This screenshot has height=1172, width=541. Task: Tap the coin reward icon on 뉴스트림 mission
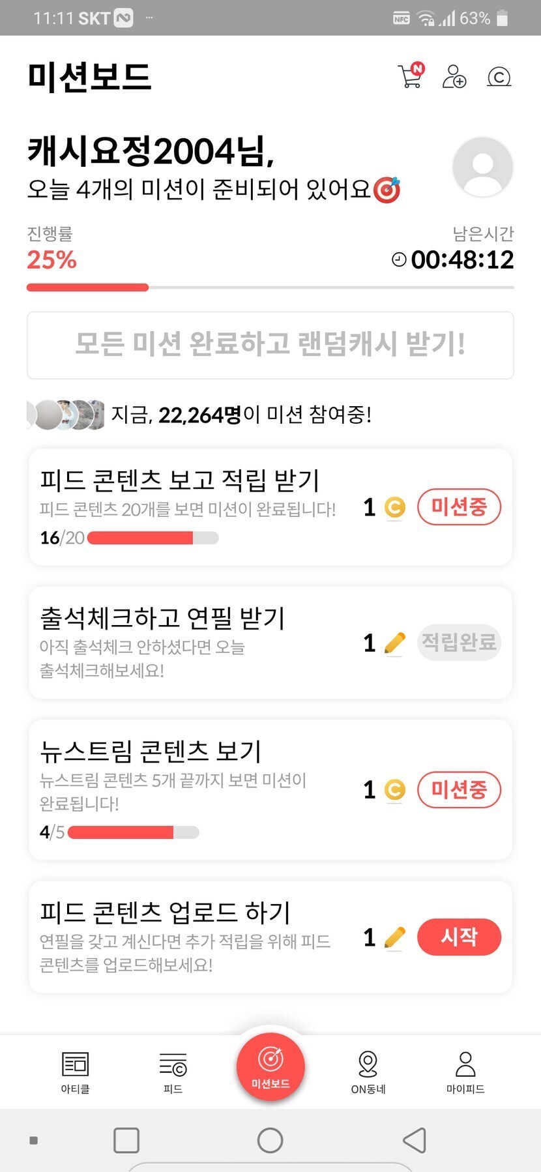coord(394,790)
